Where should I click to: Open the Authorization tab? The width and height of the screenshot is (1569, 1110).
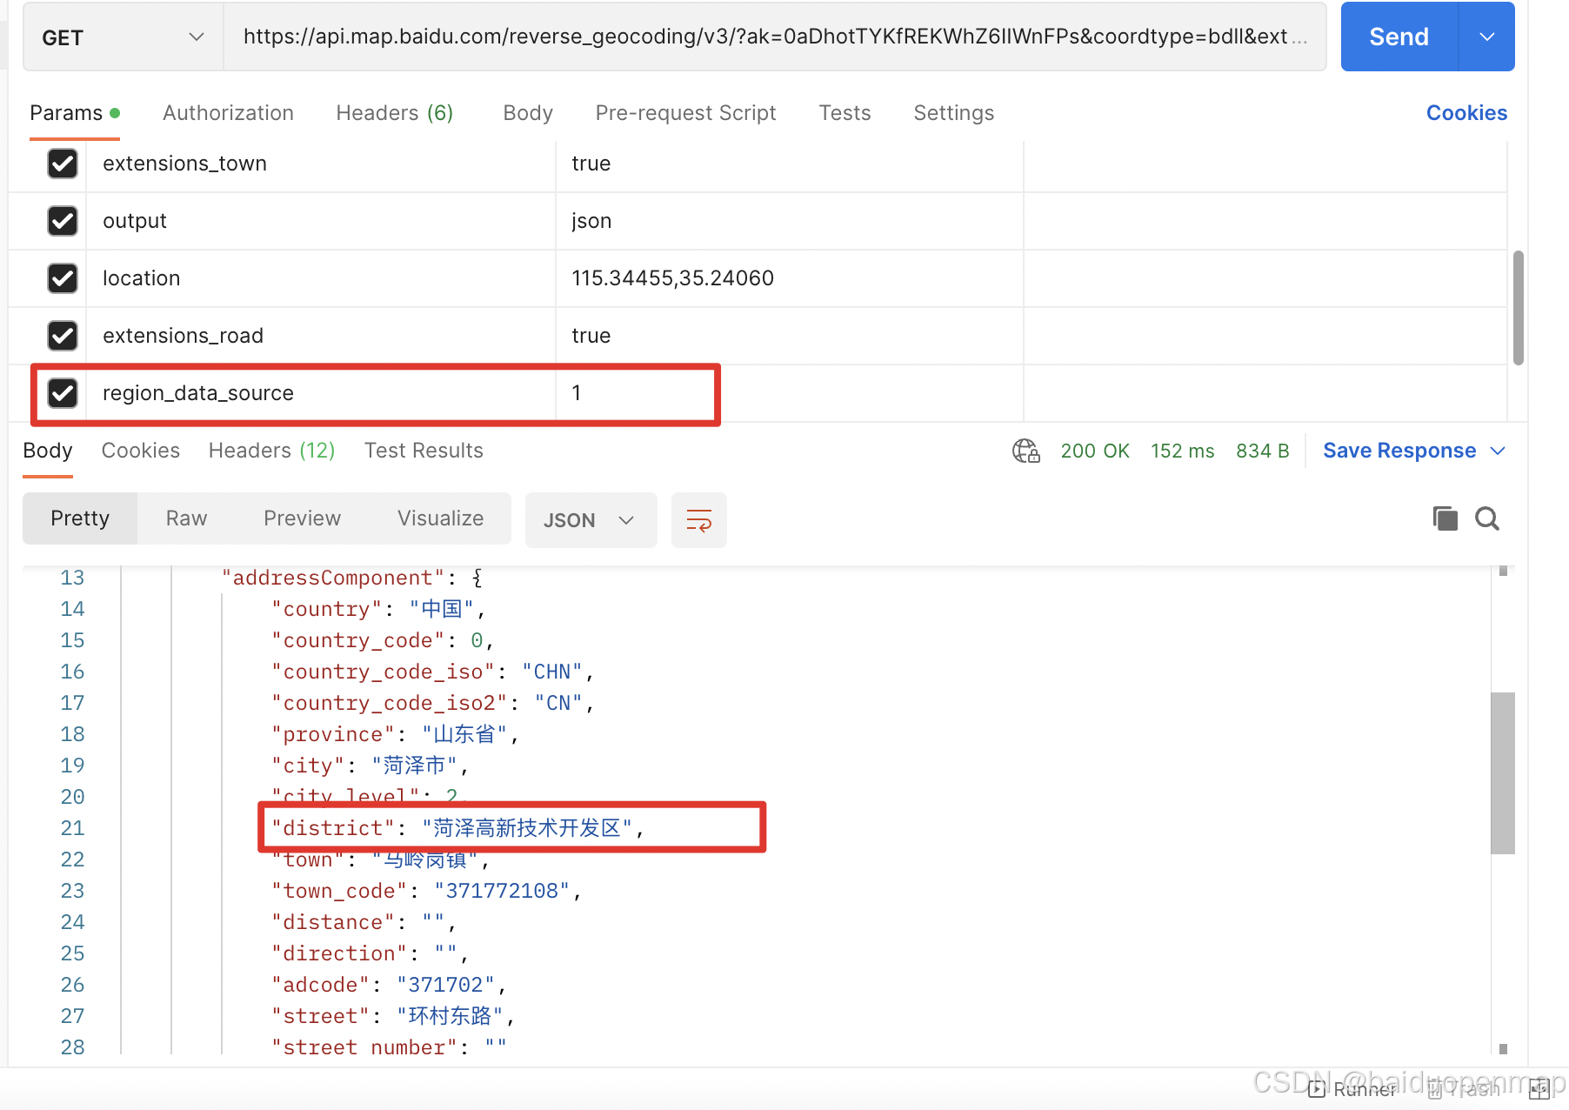228,113
